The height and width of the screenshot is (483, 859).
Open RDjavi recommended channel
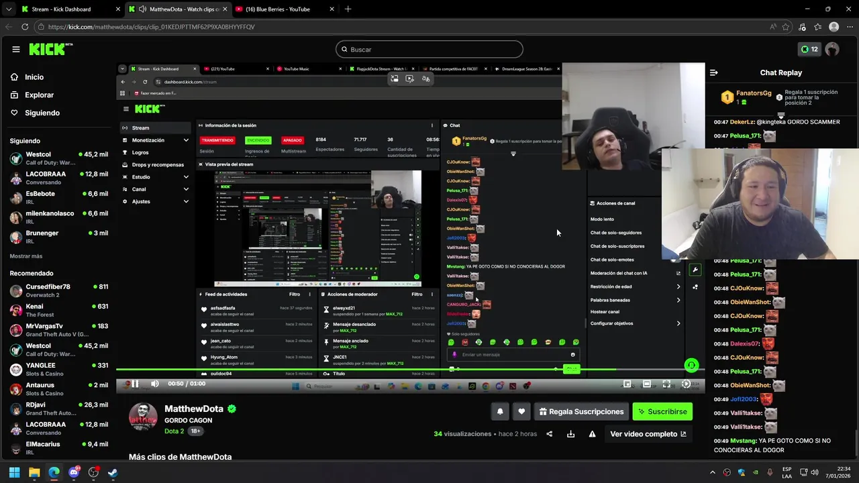59,409
